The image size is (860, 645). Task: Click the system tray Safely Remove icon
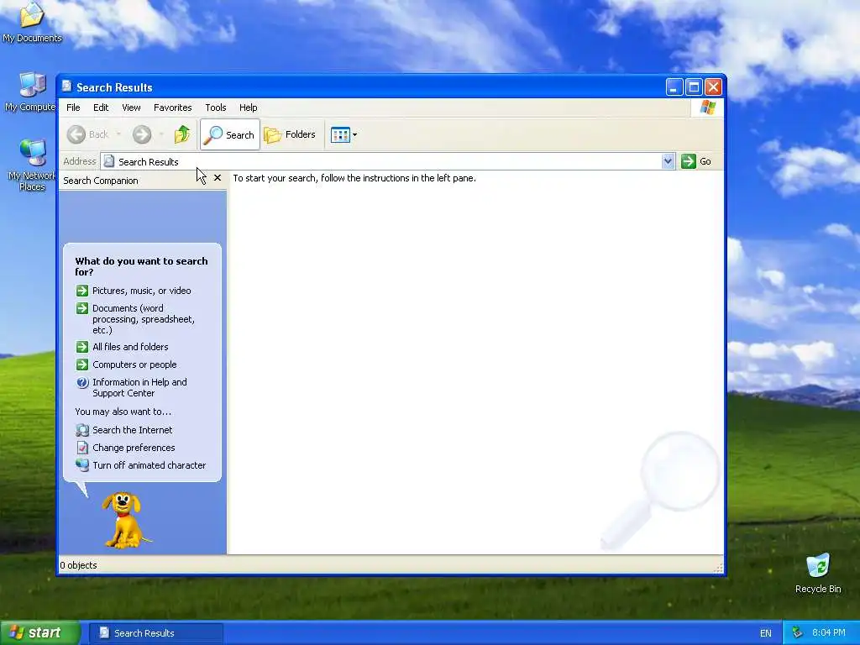pyautogui.click(x=798, y=633)
